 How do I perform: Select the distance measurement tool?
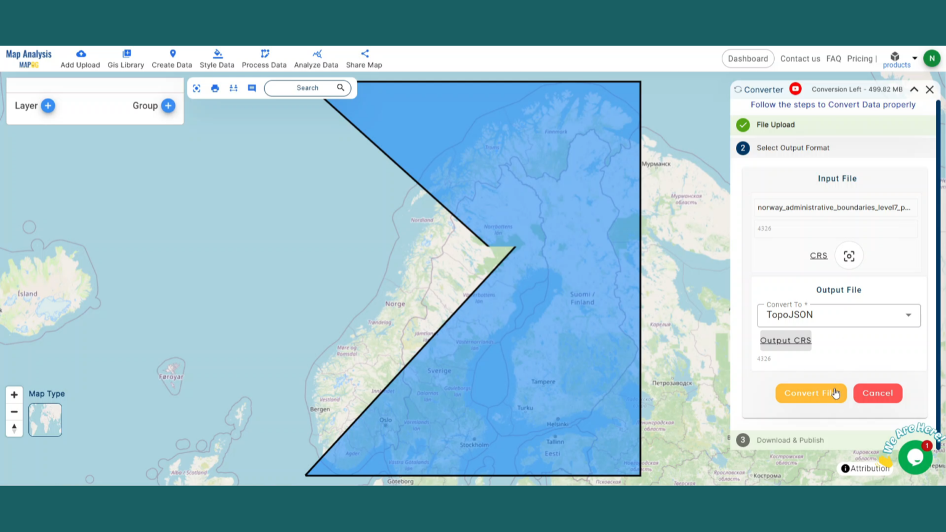click(233, 88)
